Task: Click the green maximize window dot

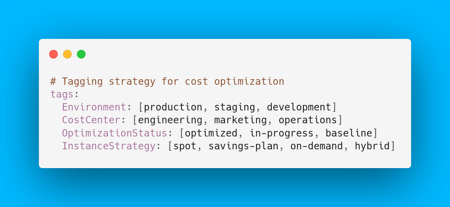Action: pyautogui.click(x=81, y=54)
